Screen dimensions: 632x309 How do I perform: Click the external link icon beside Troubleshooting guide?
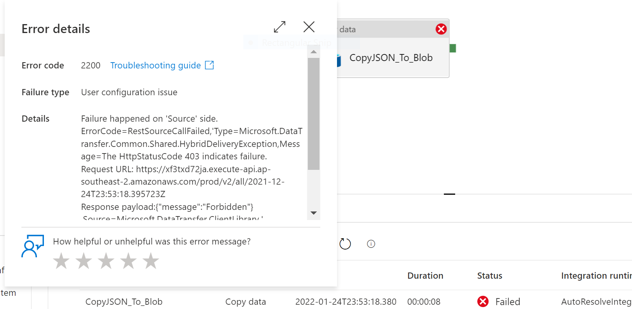[x=210, y=65]
